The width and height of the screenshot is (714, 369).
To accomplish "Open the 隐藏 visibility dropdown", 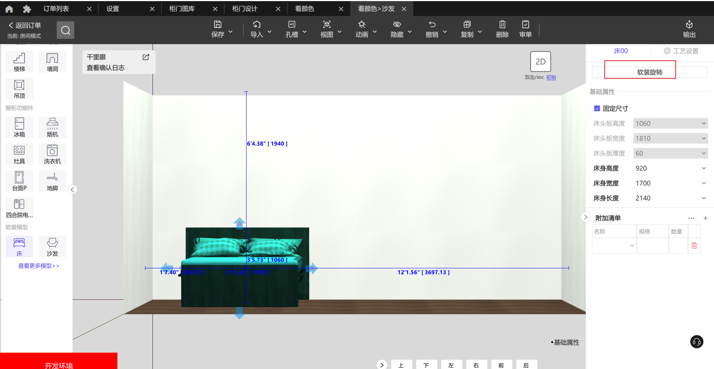I will pyautogui.click(x=410, y=32).
